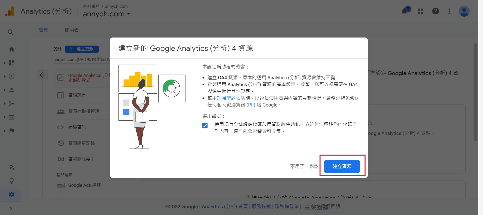Click the search magnifier in sidebar
The image size is (483, 215).
[x=11, y=32]
